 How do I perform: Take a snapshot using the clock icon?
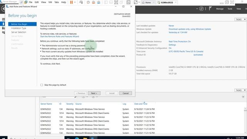tap(88, 2)
